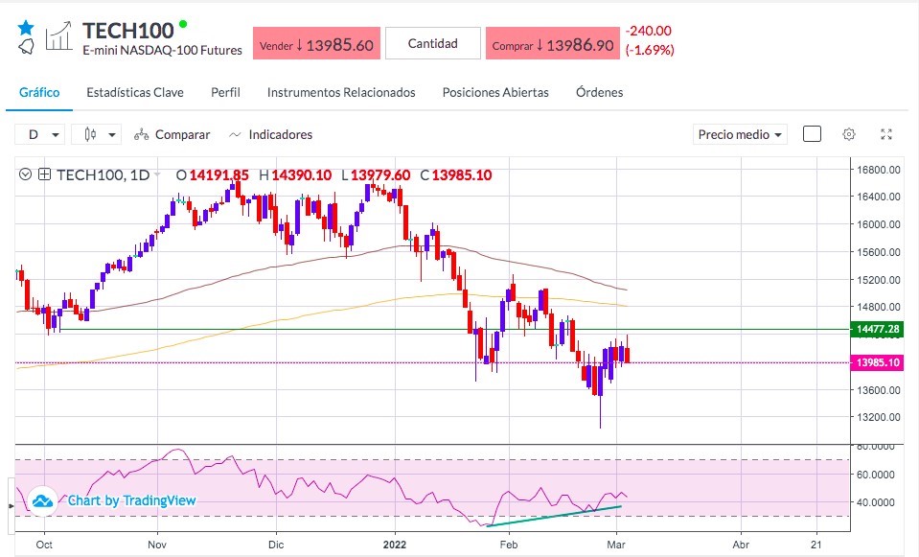919x557 pixels.
Task: Click the 16000.00 price axis label
Action: [878, 224]
